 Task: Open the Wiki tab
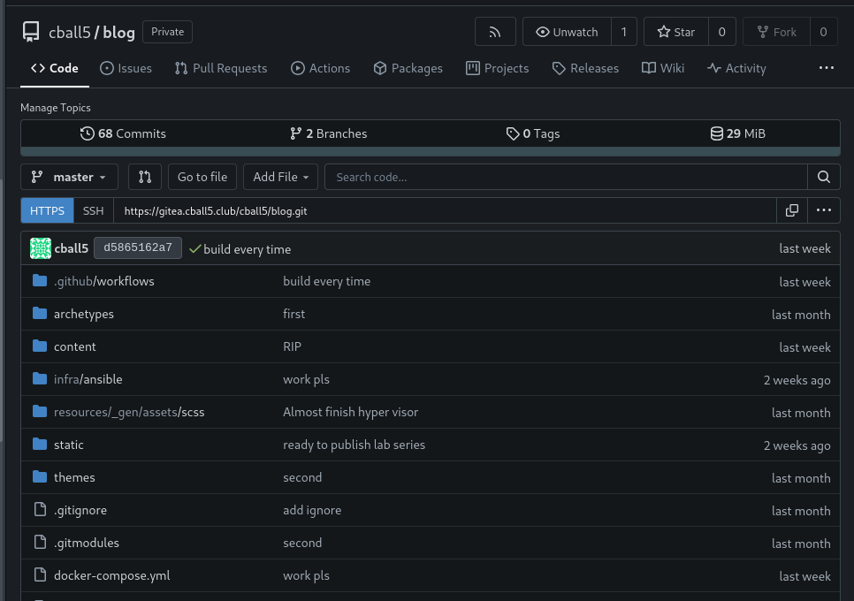click(663, 68)
